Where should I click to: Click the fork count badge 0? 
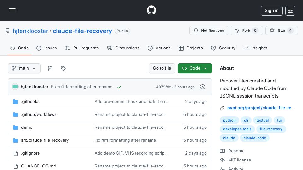pyautogui.click(x=255, y=31)
